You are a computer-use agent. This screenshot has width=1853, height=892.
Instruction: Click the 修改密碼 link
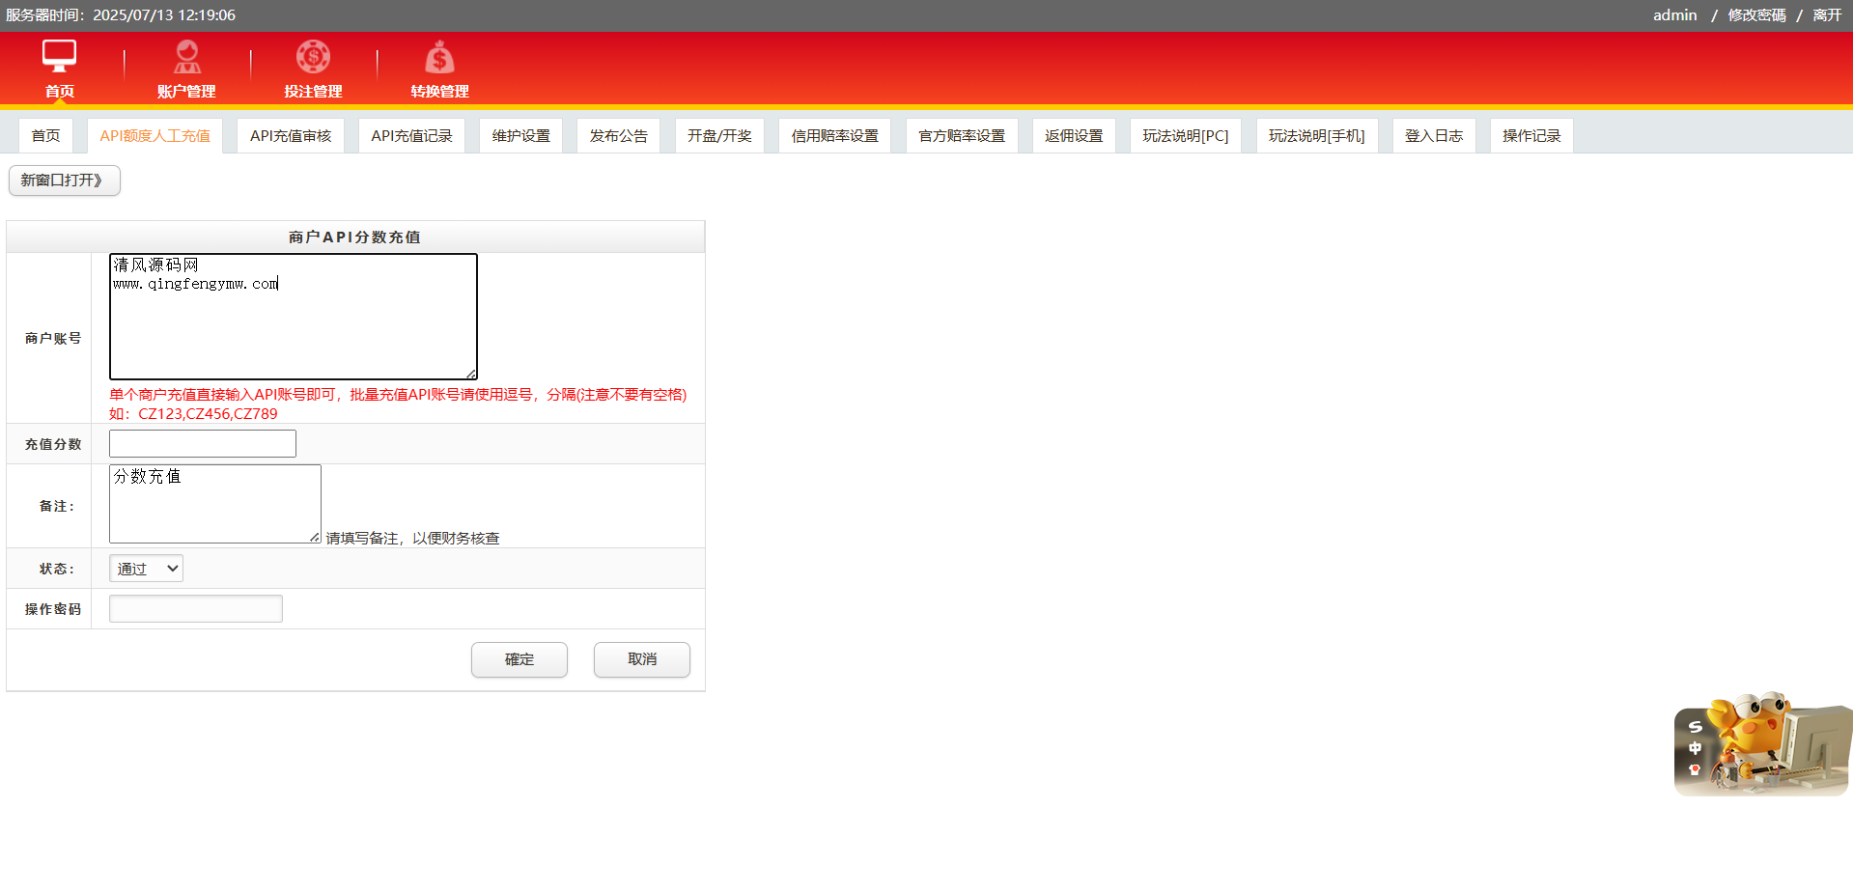[x=1756, y=15]
